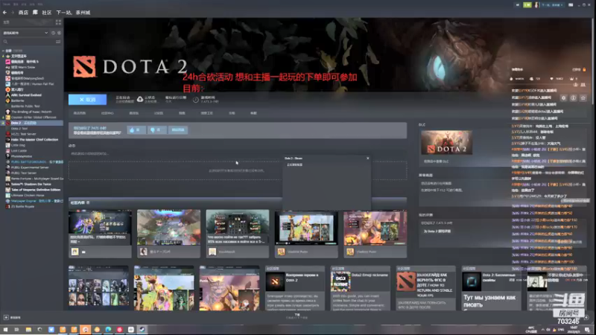Viewport: 596px width, 335px height.
Task: Collapse the 全部 games list section
Action: tap(3, 51)
